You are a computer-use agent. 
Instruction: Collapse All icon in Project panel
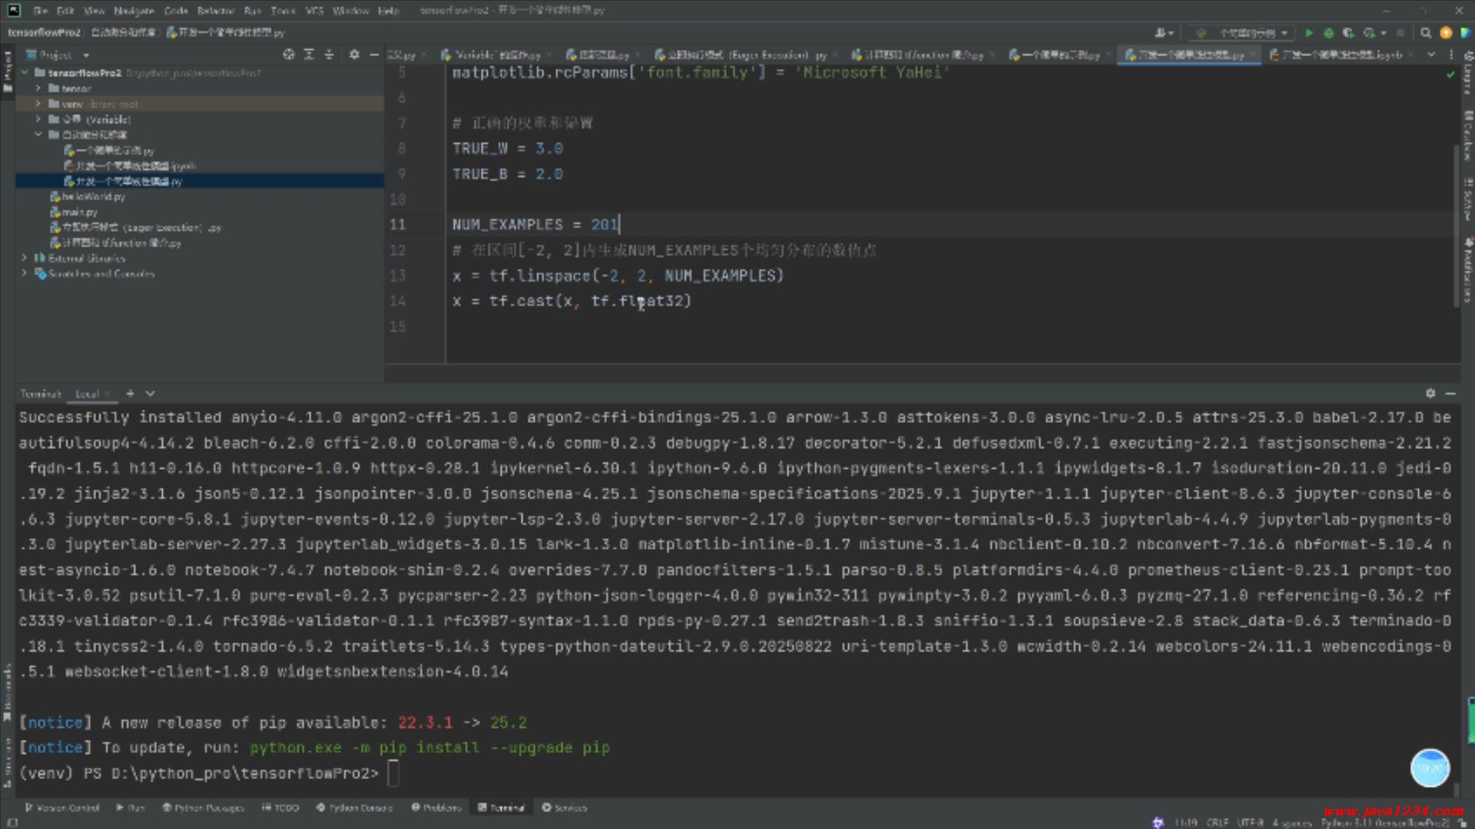click(x=329, y=54)
